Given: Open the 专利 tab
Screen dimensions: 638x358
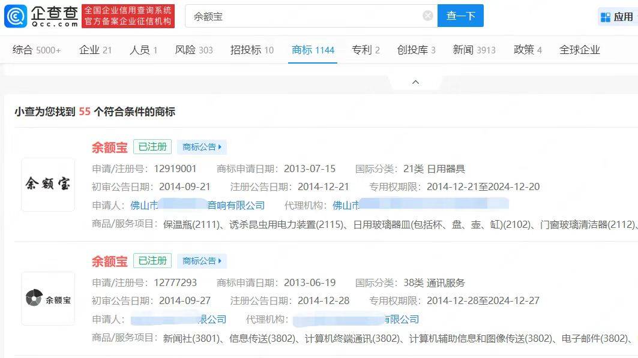Looking at the screenshot, I should [x=365, y=50].
